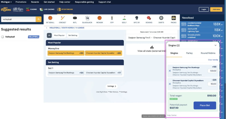Click the Volleyball badge in suggested results

click(34, 37)
